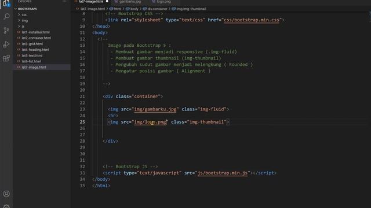Open lat4-heading.html in the explorer

point(35,50)
